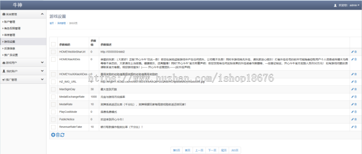Tick the RevenueRateTake row checkbox
The width and height of the screenshot is (362, 154).
coord(53,127)
